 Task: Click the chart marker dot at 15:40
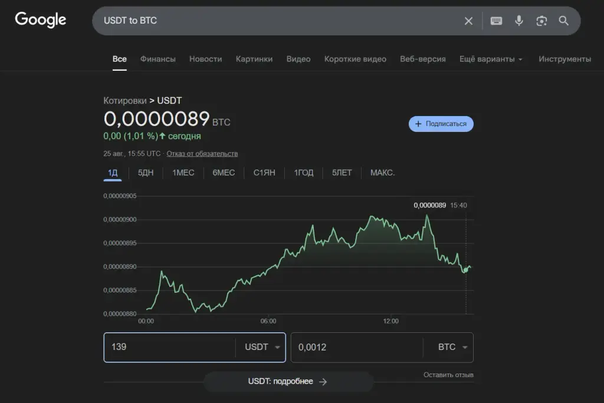[x=466, y=270]
